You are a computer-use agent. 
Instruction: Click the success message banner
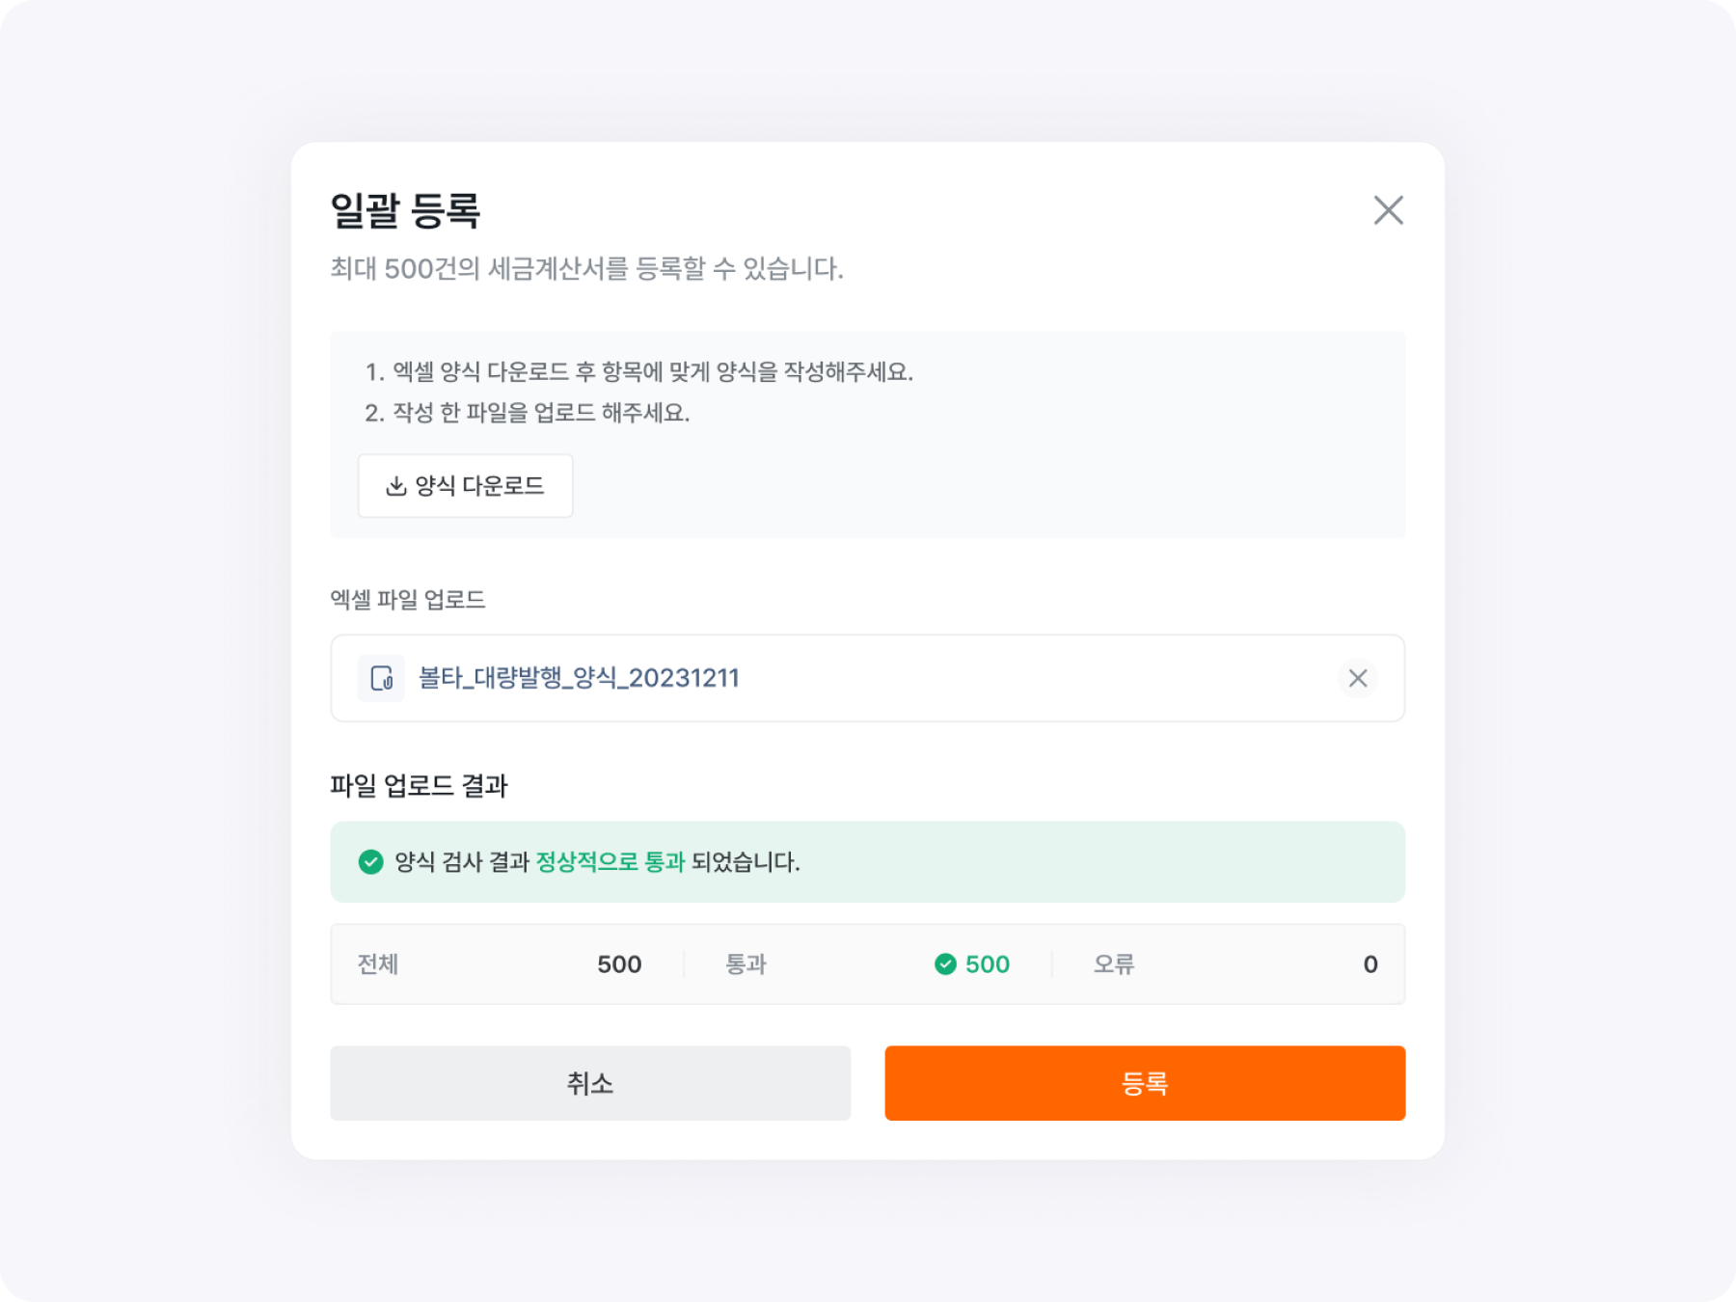868,861
